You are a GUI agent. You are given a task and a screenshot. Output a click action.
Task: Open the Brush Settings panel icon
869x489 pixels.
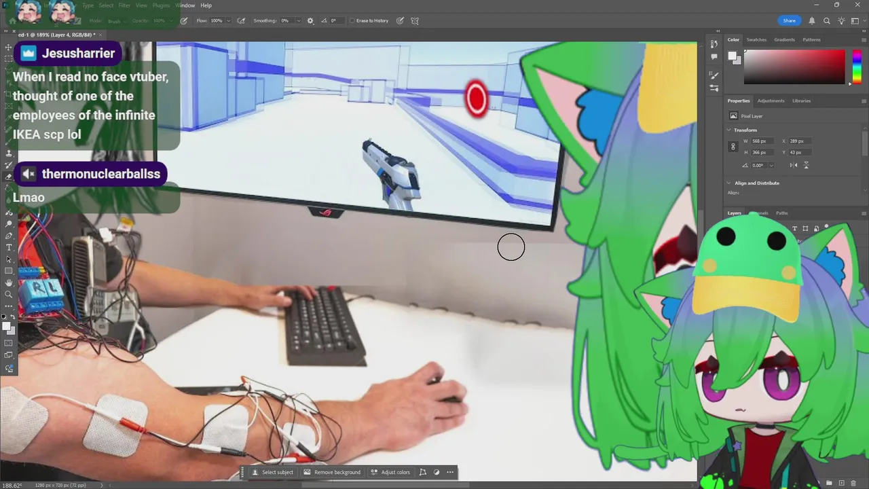click(714, 75)
